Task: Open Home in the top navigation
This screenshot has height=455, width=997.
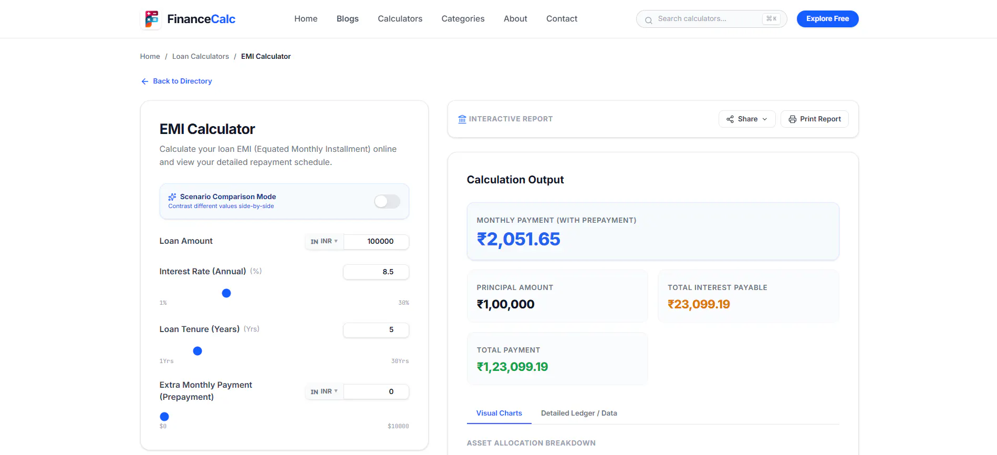Action: point(306,19)
